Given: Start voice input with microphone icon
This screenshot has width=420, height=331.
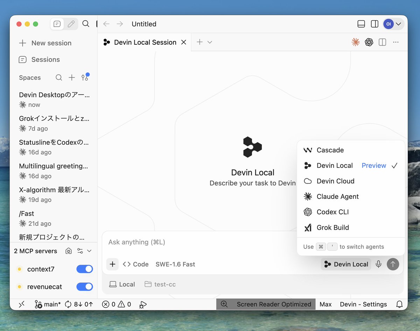Looking at the screenshot, I should pyautogui.click(x=378, y=264).
